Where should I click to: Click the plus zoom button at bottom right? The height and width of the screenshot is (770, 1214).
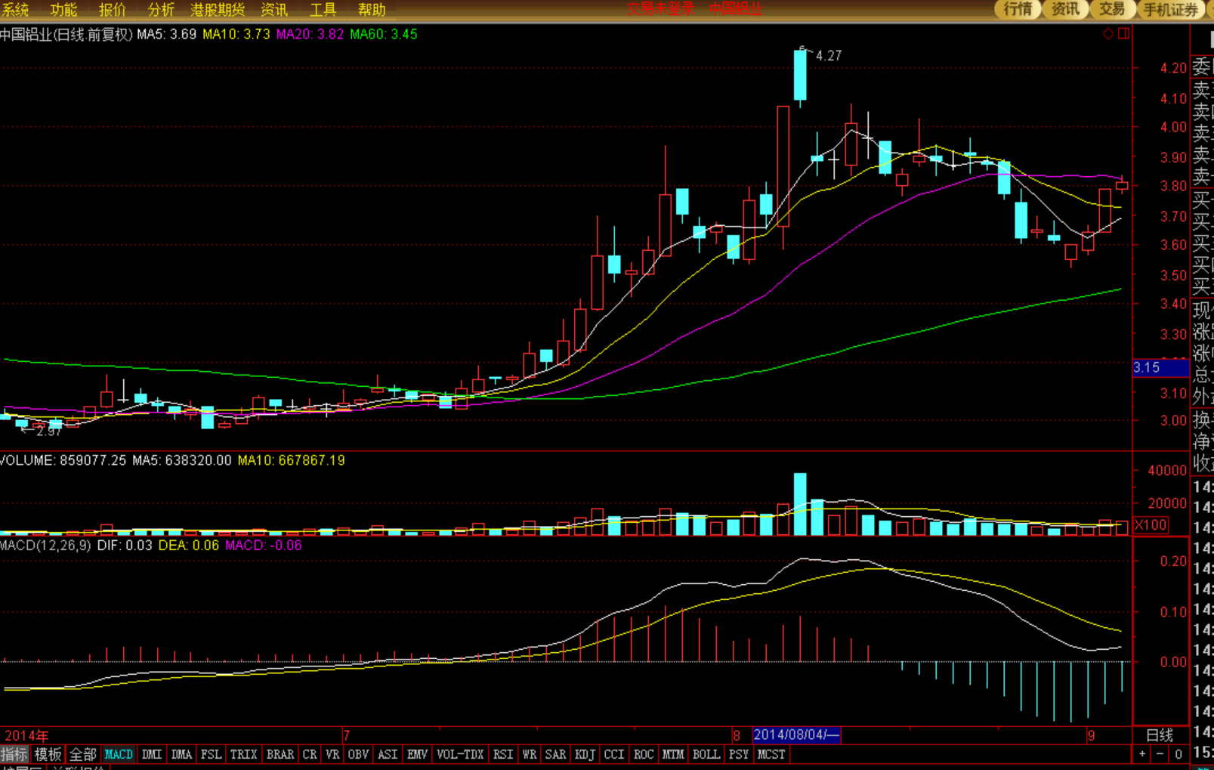1142,754
